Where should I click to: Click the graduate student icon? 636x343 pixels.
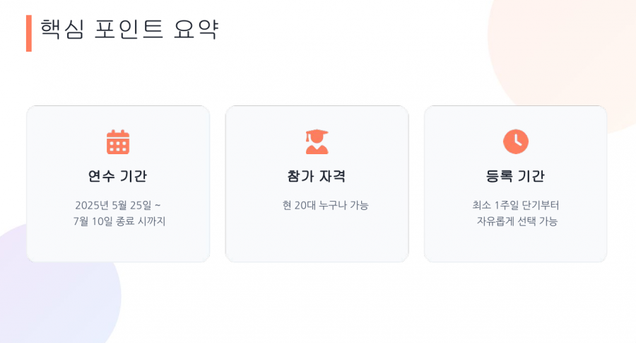click(317, 141)
